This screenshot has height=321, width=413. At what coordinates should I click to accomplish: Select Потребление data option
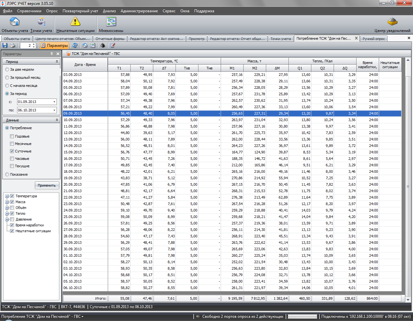click(x=7, y=128)
